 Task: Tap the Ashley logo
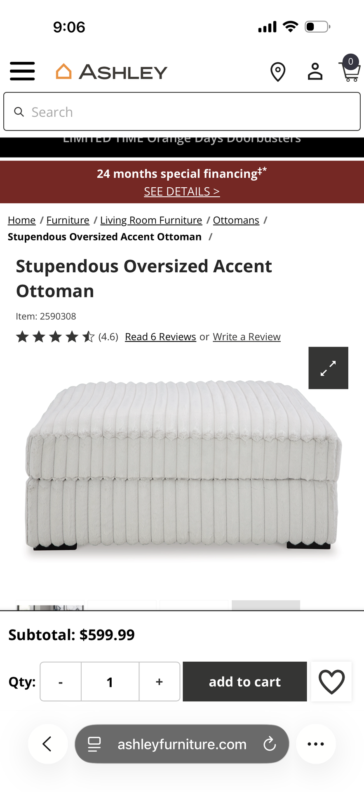point(112,72)
